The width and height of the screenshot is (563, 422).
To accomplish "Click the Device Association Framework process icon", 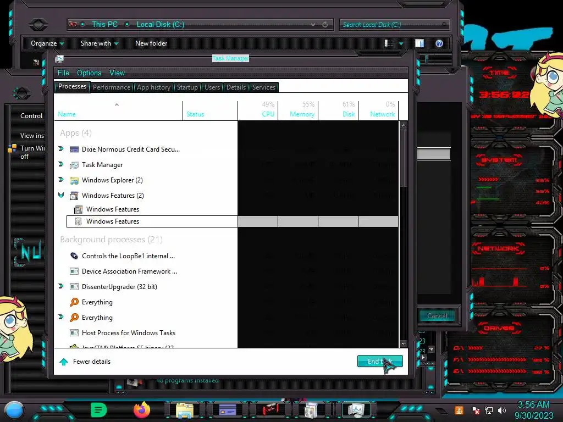I will (x=74, y=271).
